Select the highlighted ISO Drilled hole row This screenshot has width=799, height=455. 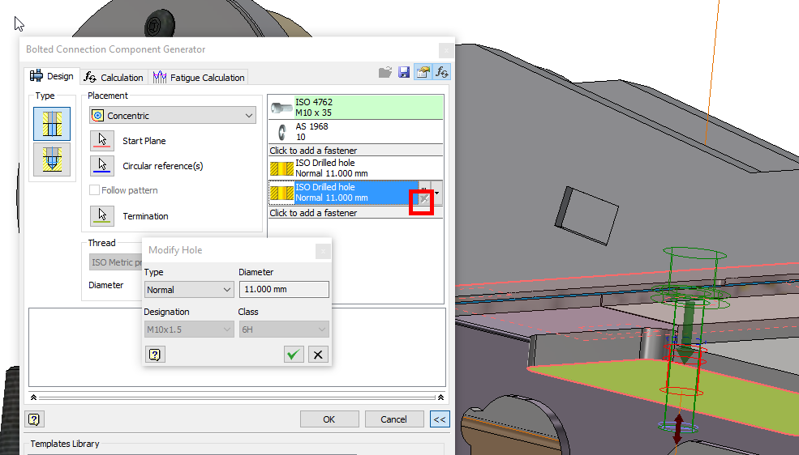[x=344, y=193]
